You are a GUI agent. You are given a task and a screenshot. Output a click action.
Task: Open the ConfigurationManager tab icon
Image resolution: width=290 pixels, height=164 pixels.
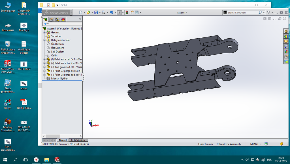click(x=57, y=19)
